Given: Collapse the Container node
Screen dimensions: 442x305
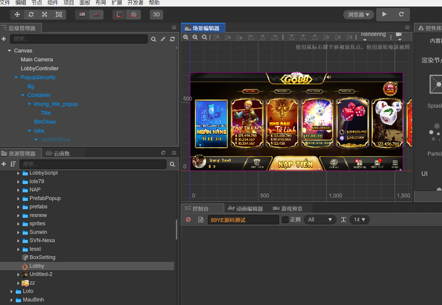Looking at the screenshot, I should (x=23, y=95).
